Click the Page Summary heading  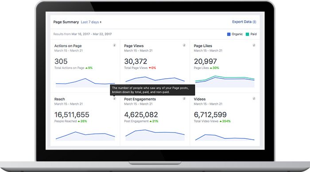(x=66, y=22)
